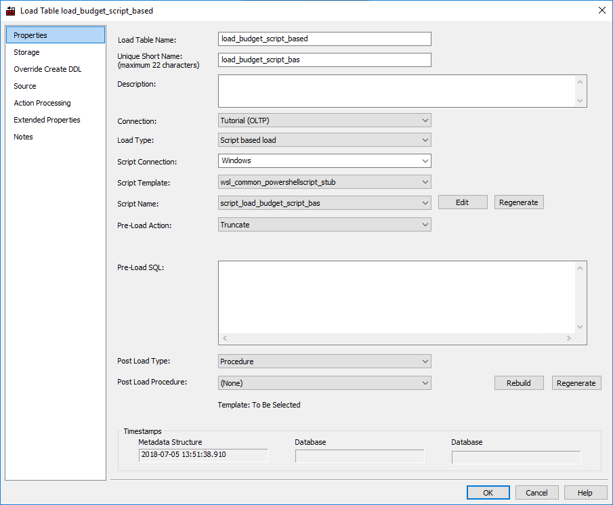Image resolution: width=613 pixels, height=505 pixels.
Task: Open Extended Properties page
Action: (47, 120)
